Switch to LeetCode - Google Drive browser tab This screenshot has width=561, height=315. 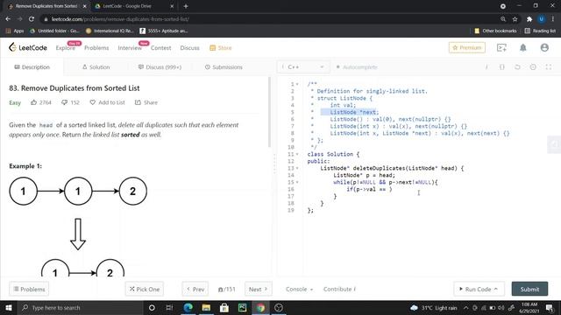[131, 6]
